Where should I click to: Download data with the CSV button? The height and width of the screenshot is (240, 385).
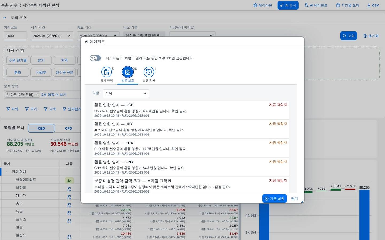(373, 5)
